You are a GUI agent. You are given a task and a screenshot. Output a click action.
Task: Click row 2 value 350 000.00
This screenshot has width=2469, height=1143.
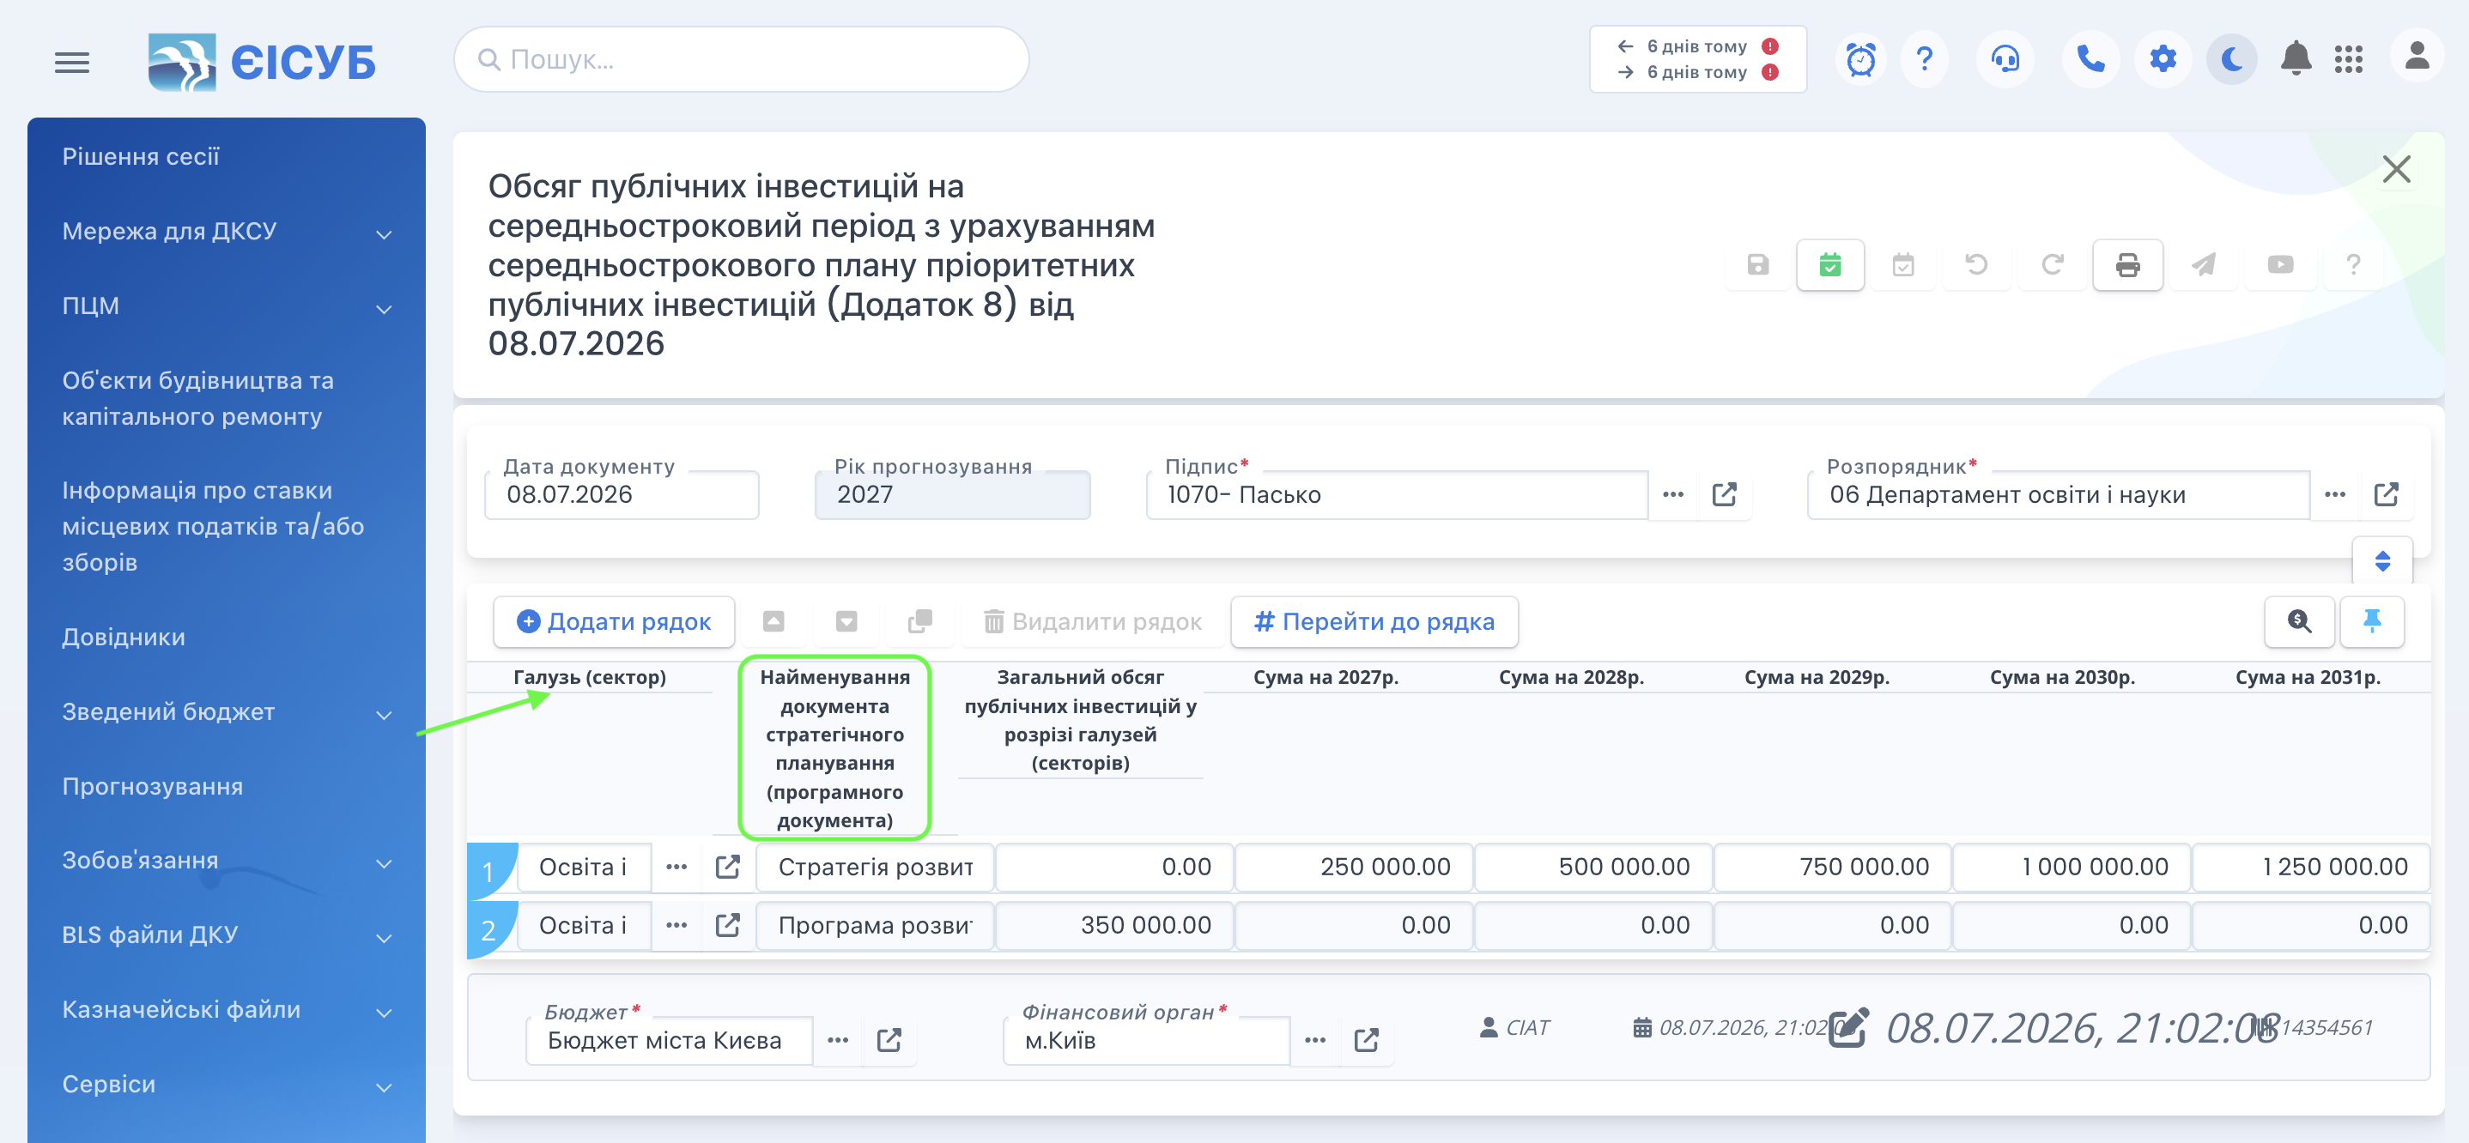click(x=1113, y=926)
